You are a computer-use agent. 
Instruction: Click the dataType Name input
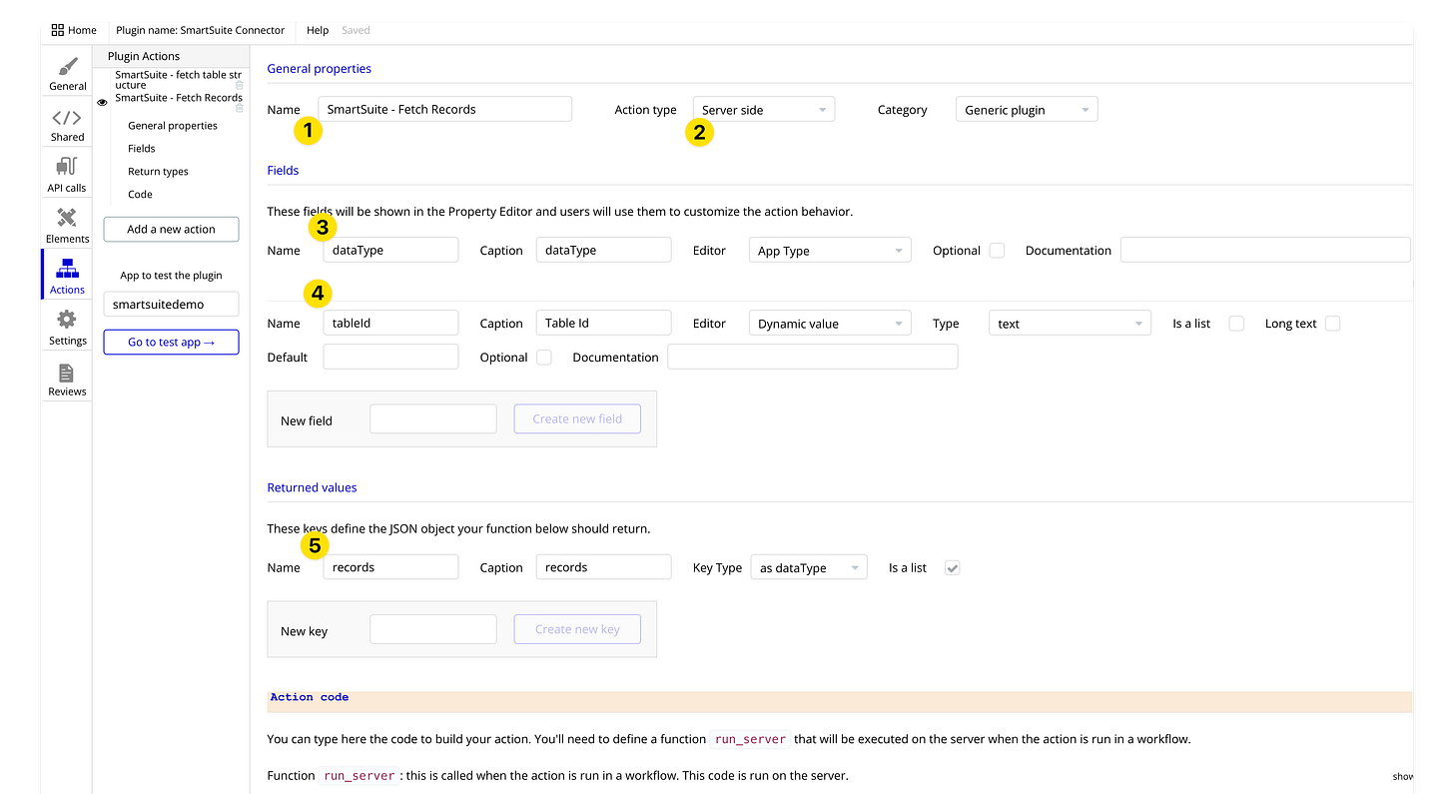click(x=390, y=250)
